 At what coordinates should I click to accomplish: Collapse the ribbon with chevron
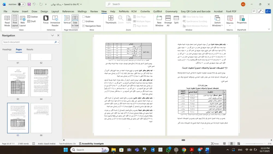tap(269, 29)
